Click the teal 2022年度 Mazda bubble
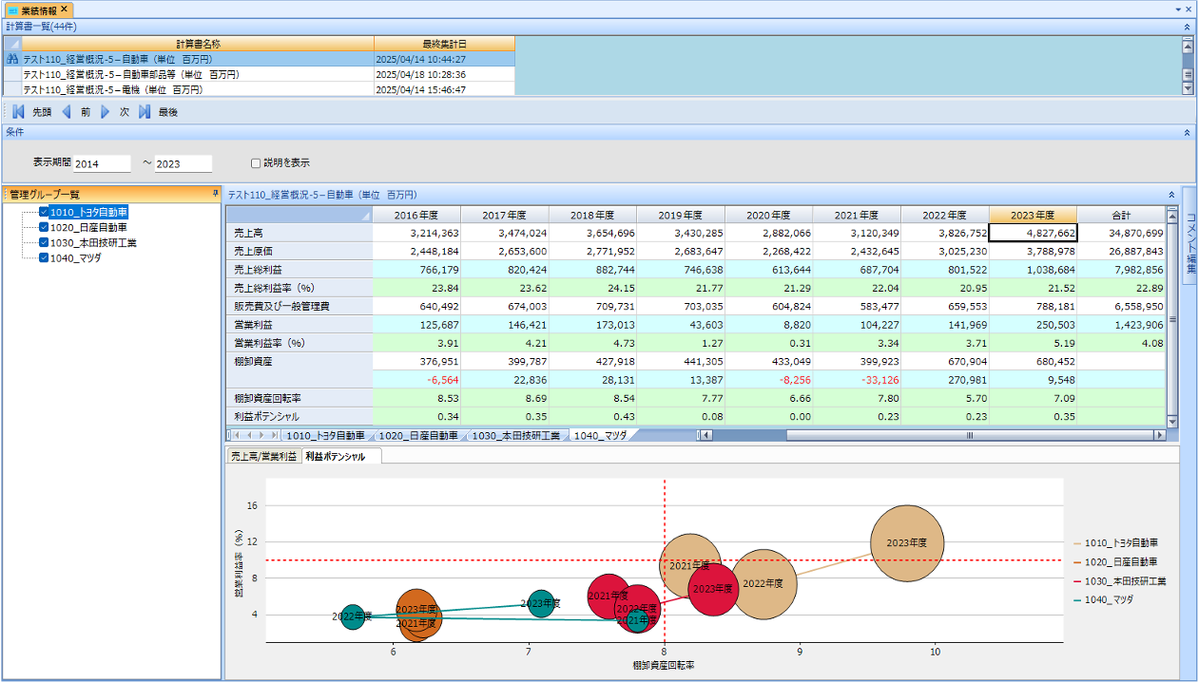 coord(353,616)
